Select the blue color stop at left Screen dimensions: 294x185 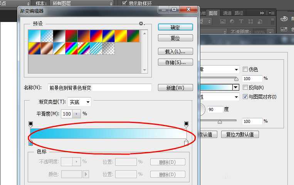point(31,143)
